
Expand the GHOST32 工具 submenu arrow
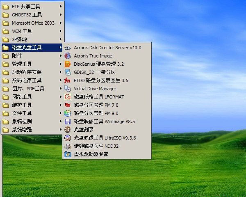(61, 15)
